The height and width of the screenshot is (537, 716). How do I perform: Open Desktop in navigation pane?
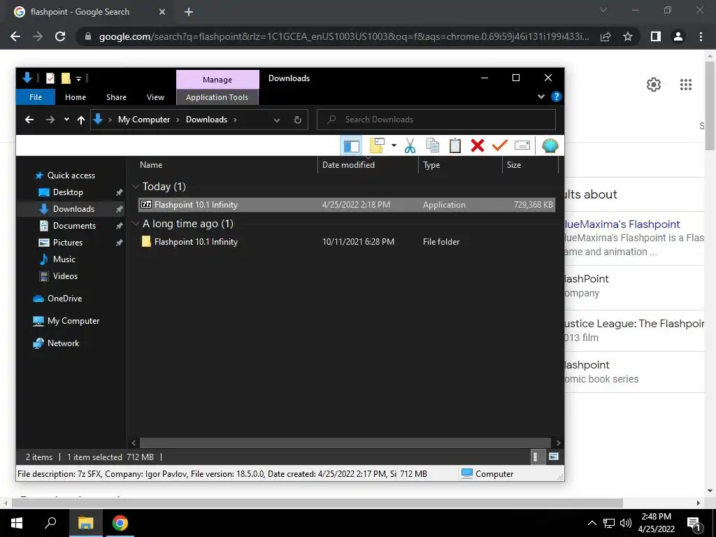68,192
